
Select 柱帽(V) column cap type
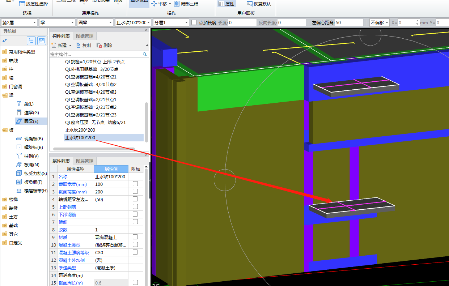[28, 156]
